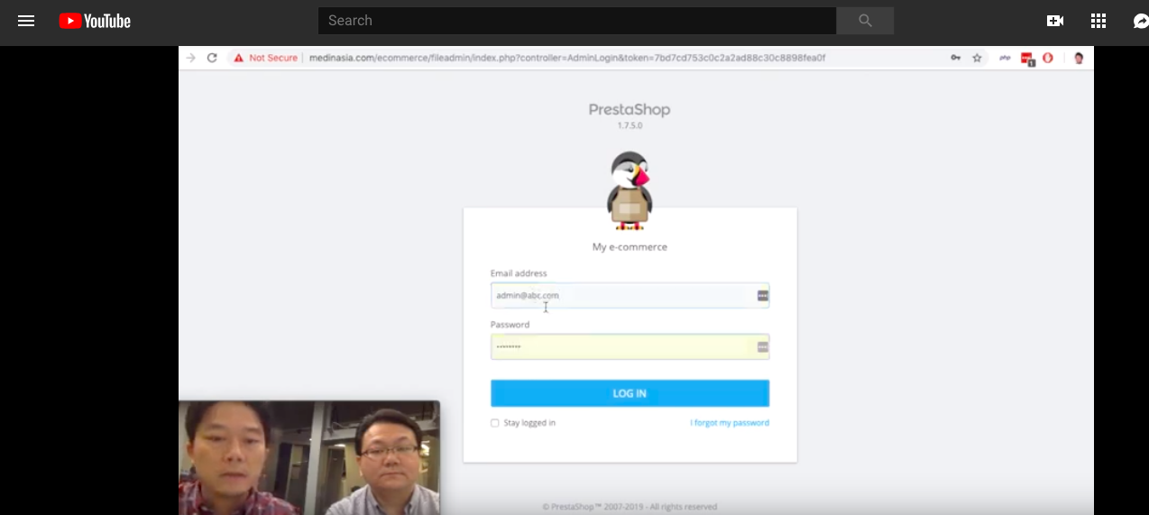Tick the Stay logged in checkbox
1149x515 pixels.
pyautogui.click(x=494, y=423)
